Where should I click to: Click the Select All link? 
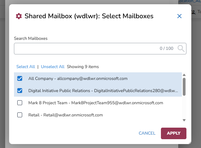coord(26,67)
